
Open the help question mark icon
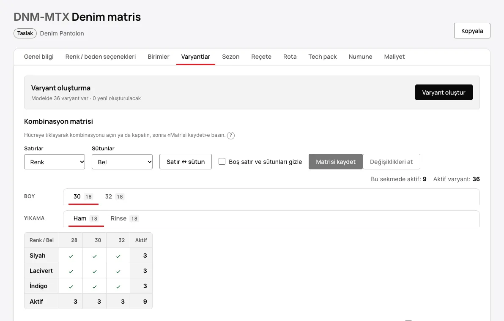231,136
